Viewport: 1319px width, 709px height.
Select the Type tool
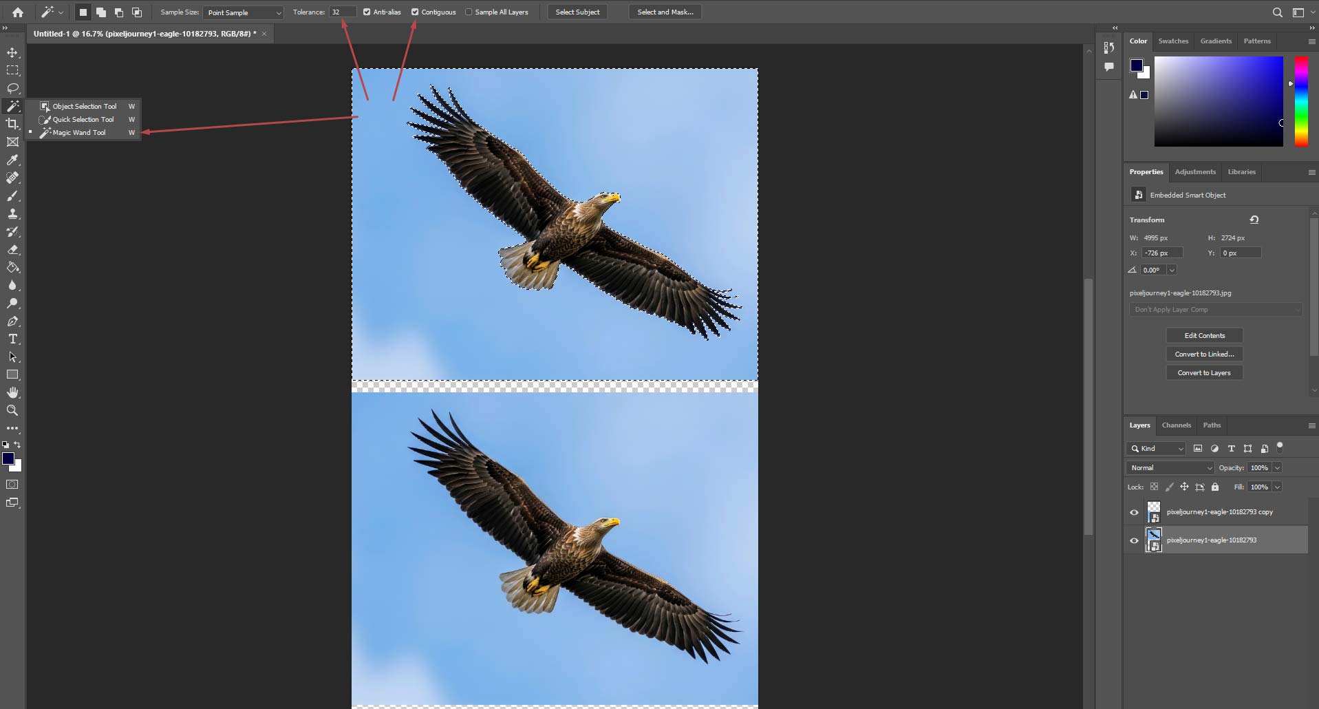12,339
